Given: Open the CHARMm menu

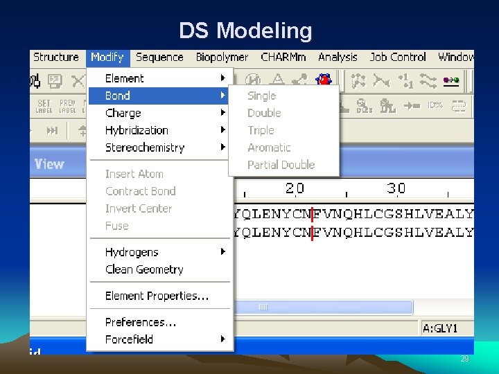Looking at the screenshot, I should point(283,57).
